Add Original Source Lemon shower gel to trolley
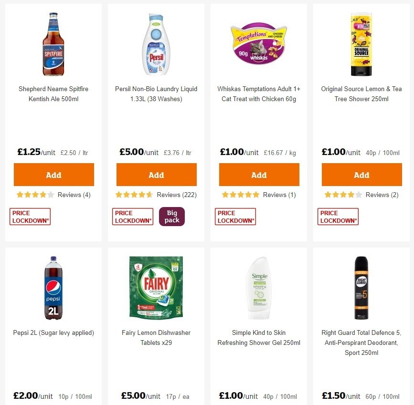414x405 pixels. (x=361, y=175)
